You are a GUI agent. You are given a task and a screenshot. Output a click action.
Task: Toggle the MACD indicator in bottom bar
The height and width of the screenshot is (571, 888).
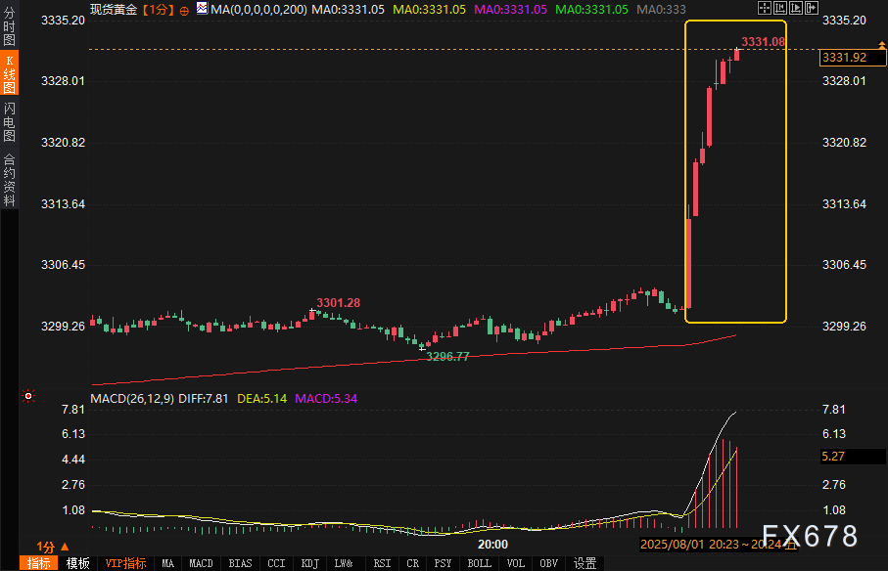point(201,563)
